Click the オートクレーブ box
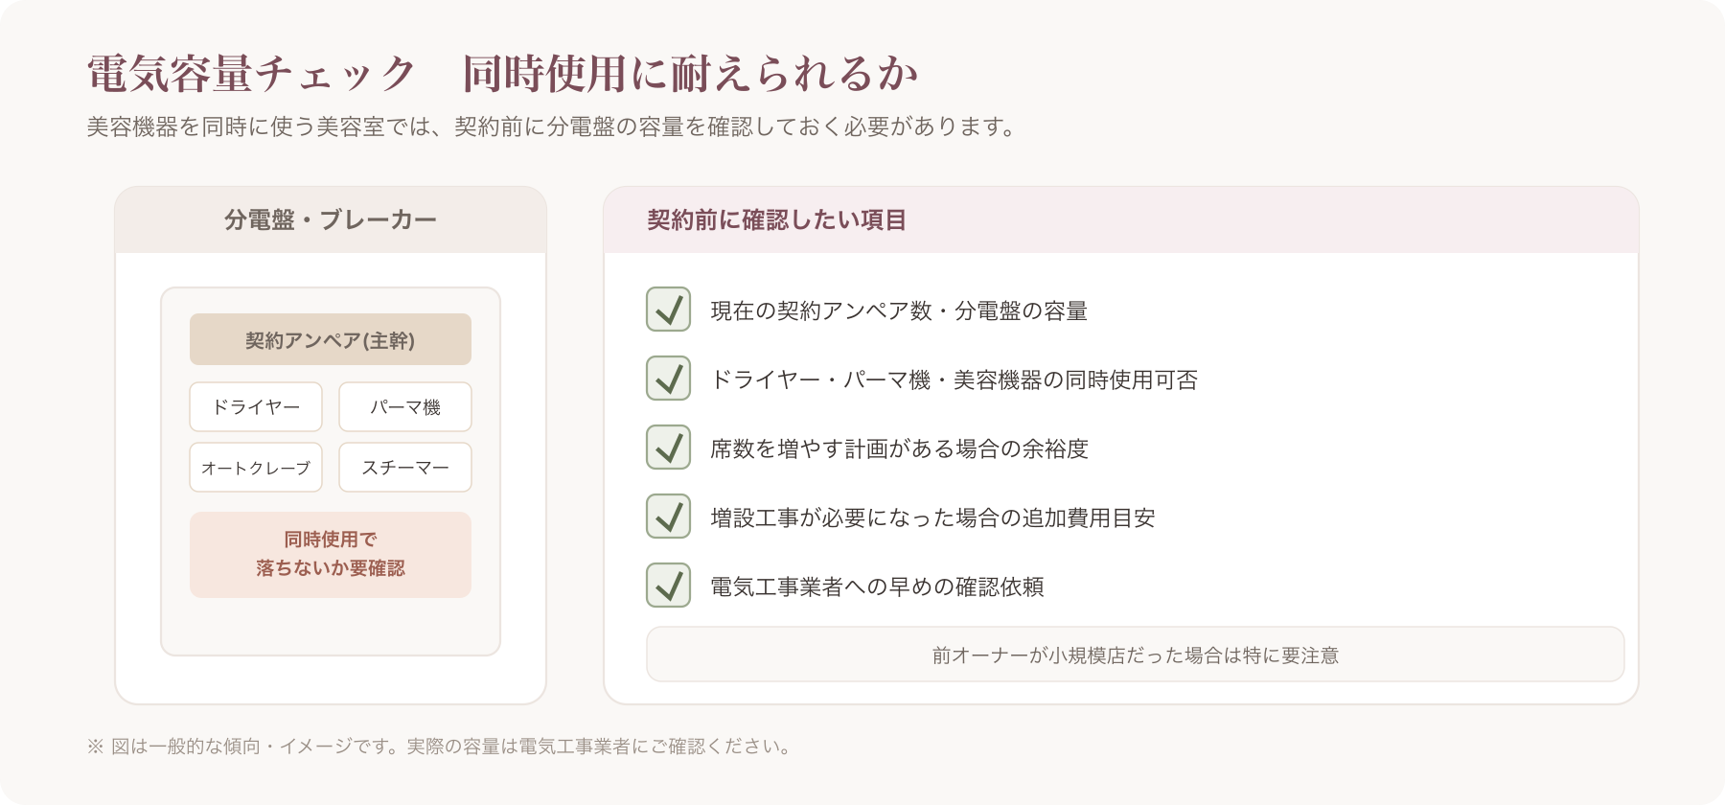Image resolution: width=1725 pixels, height=805 pixels. pyautogui.click(x=256, y=468)
